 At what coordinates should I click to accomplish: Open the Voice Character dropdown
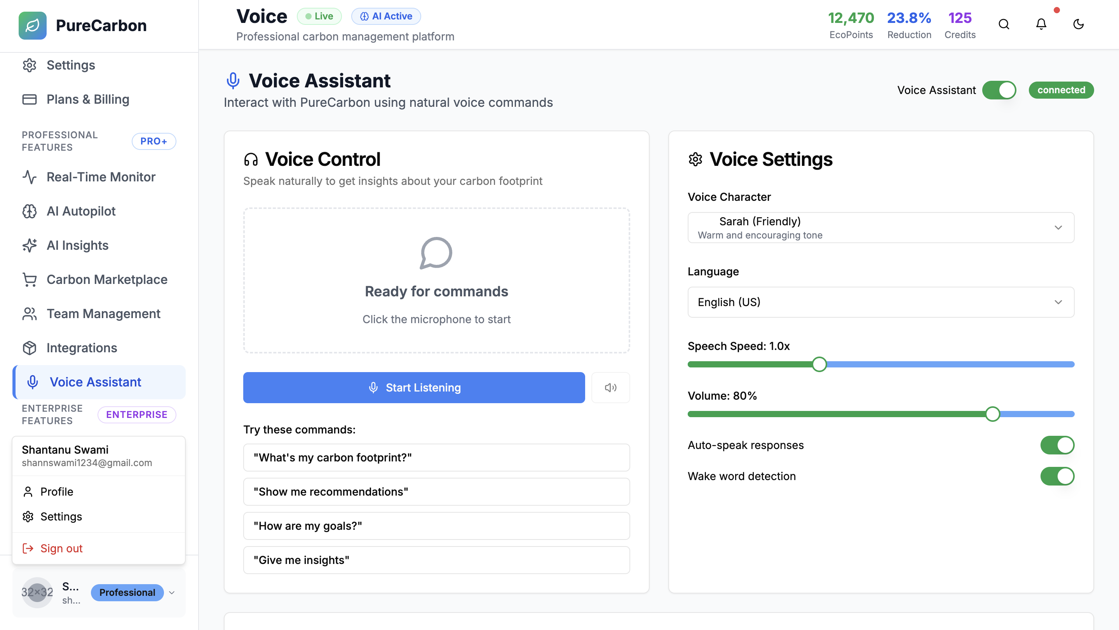coord(880,228)
